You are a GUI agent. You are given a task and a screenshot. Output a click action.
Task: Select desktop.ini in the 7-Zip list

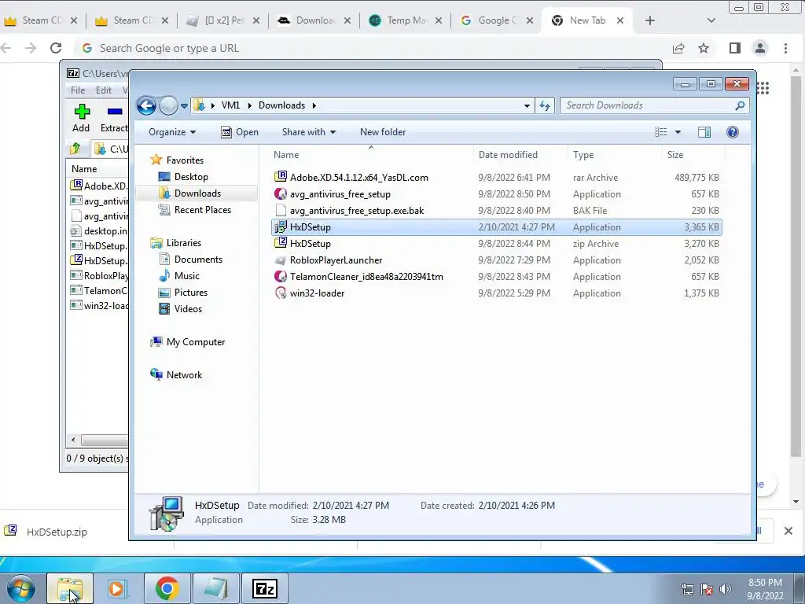coord(98,231)
